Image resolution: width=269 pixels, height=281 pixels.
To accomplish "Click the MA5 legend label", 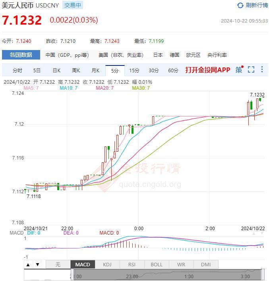I will [31, 88].
